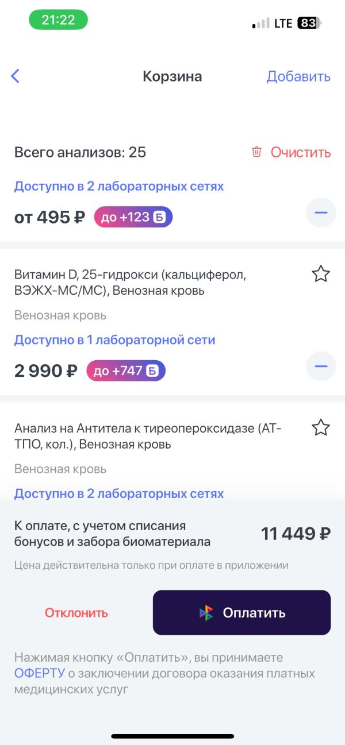Remove the 495 ₽ analysis with minus
345x745 pixels.
tap(320, 213)
